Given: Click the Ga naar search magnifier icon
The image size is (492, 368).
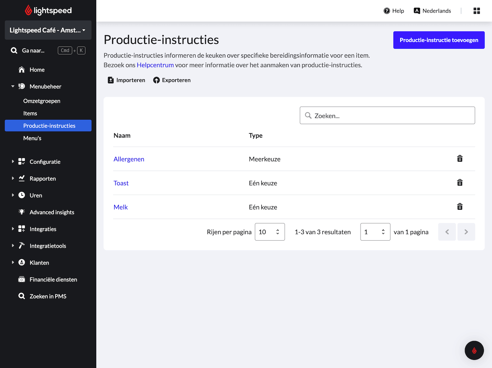Looking at the screenshot, I should pos(14,51).
